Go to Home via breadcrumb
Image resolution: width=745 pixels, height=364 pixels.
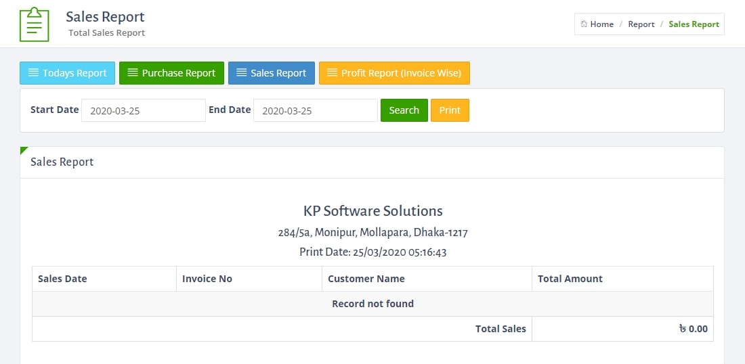click(x=601, y=24)
